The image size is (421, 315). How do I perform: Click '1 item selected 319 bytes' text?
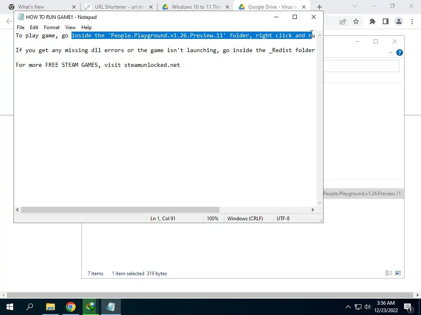(139, 274)
